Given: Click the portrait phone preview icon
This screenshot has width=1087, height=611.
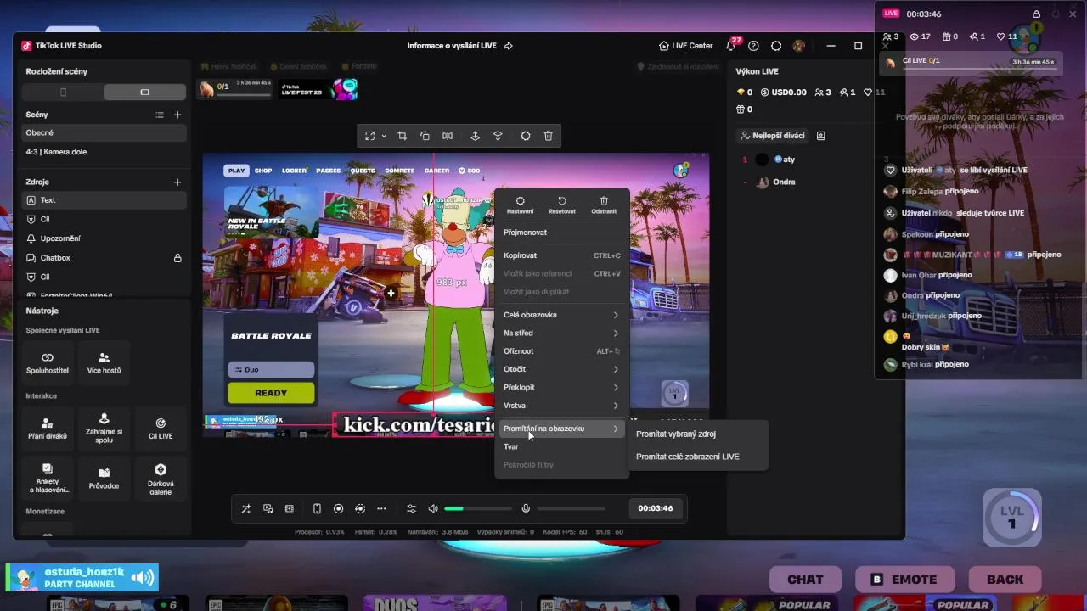Looking at the screenshot, I should click(317, 508).
